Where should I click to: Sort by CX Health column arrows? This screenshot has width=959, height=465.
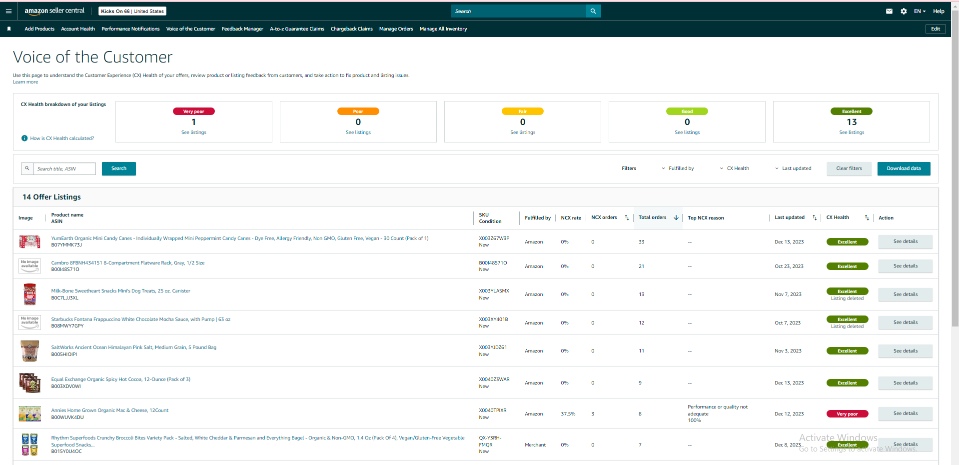point(867,218)
